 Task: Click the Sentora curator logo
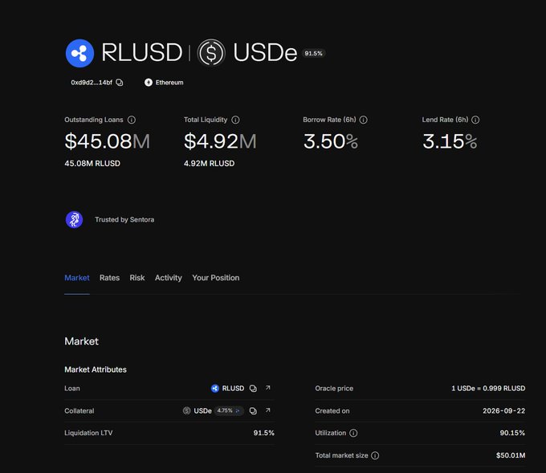click(x=74, y=220)
